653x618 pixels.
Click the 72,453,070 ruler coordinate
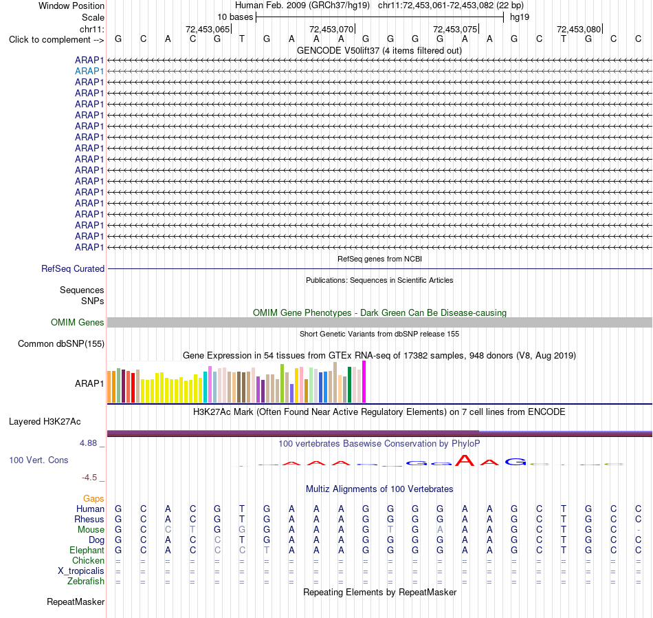pyautogui.click(x=331, y=29)
